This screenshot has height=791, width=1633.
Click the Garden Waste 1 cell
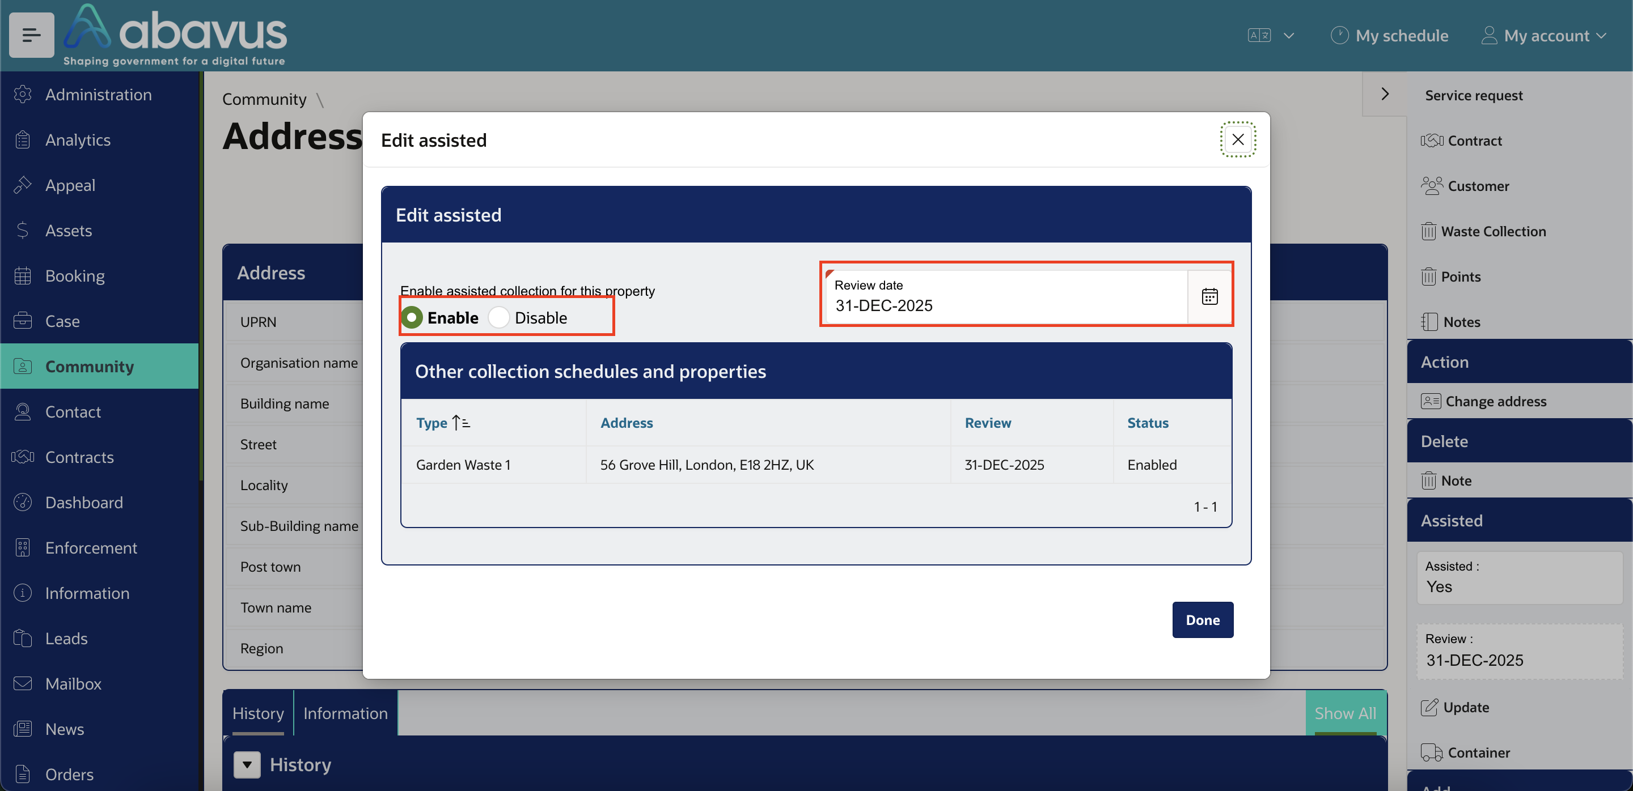coord(494,465)
